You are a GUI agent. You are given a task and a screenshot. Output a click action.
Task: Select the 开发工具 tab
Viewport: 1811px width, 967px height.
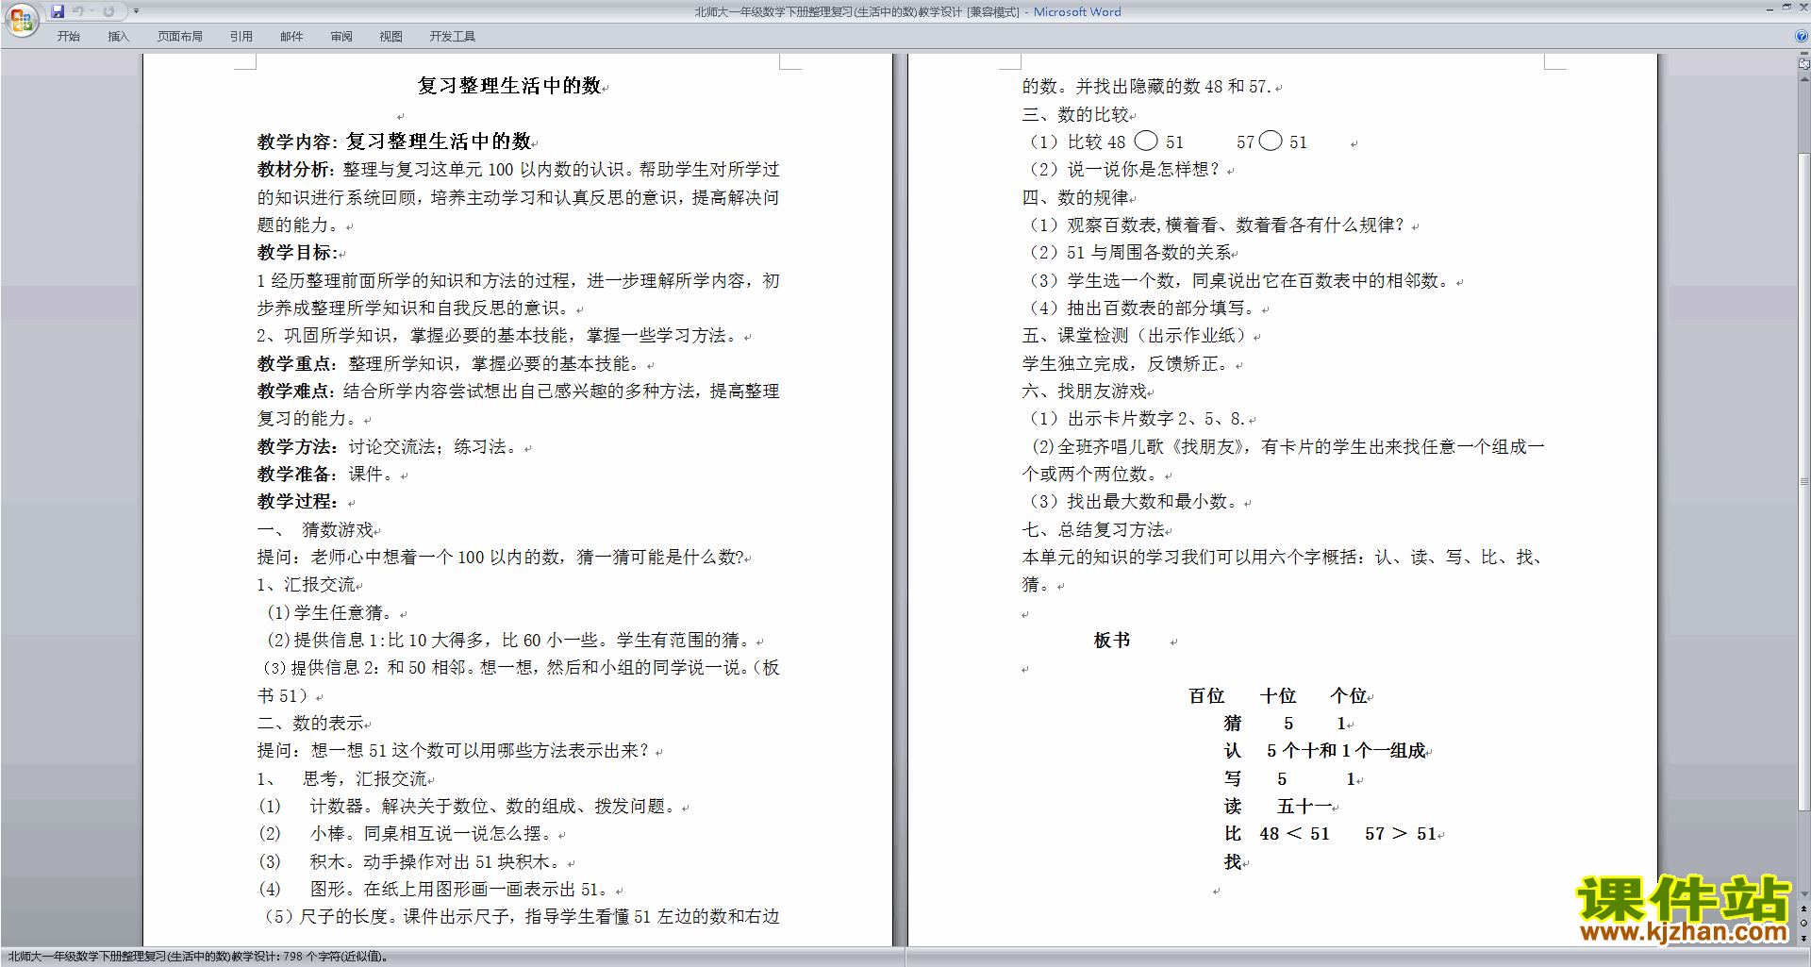tap(452, 36)
